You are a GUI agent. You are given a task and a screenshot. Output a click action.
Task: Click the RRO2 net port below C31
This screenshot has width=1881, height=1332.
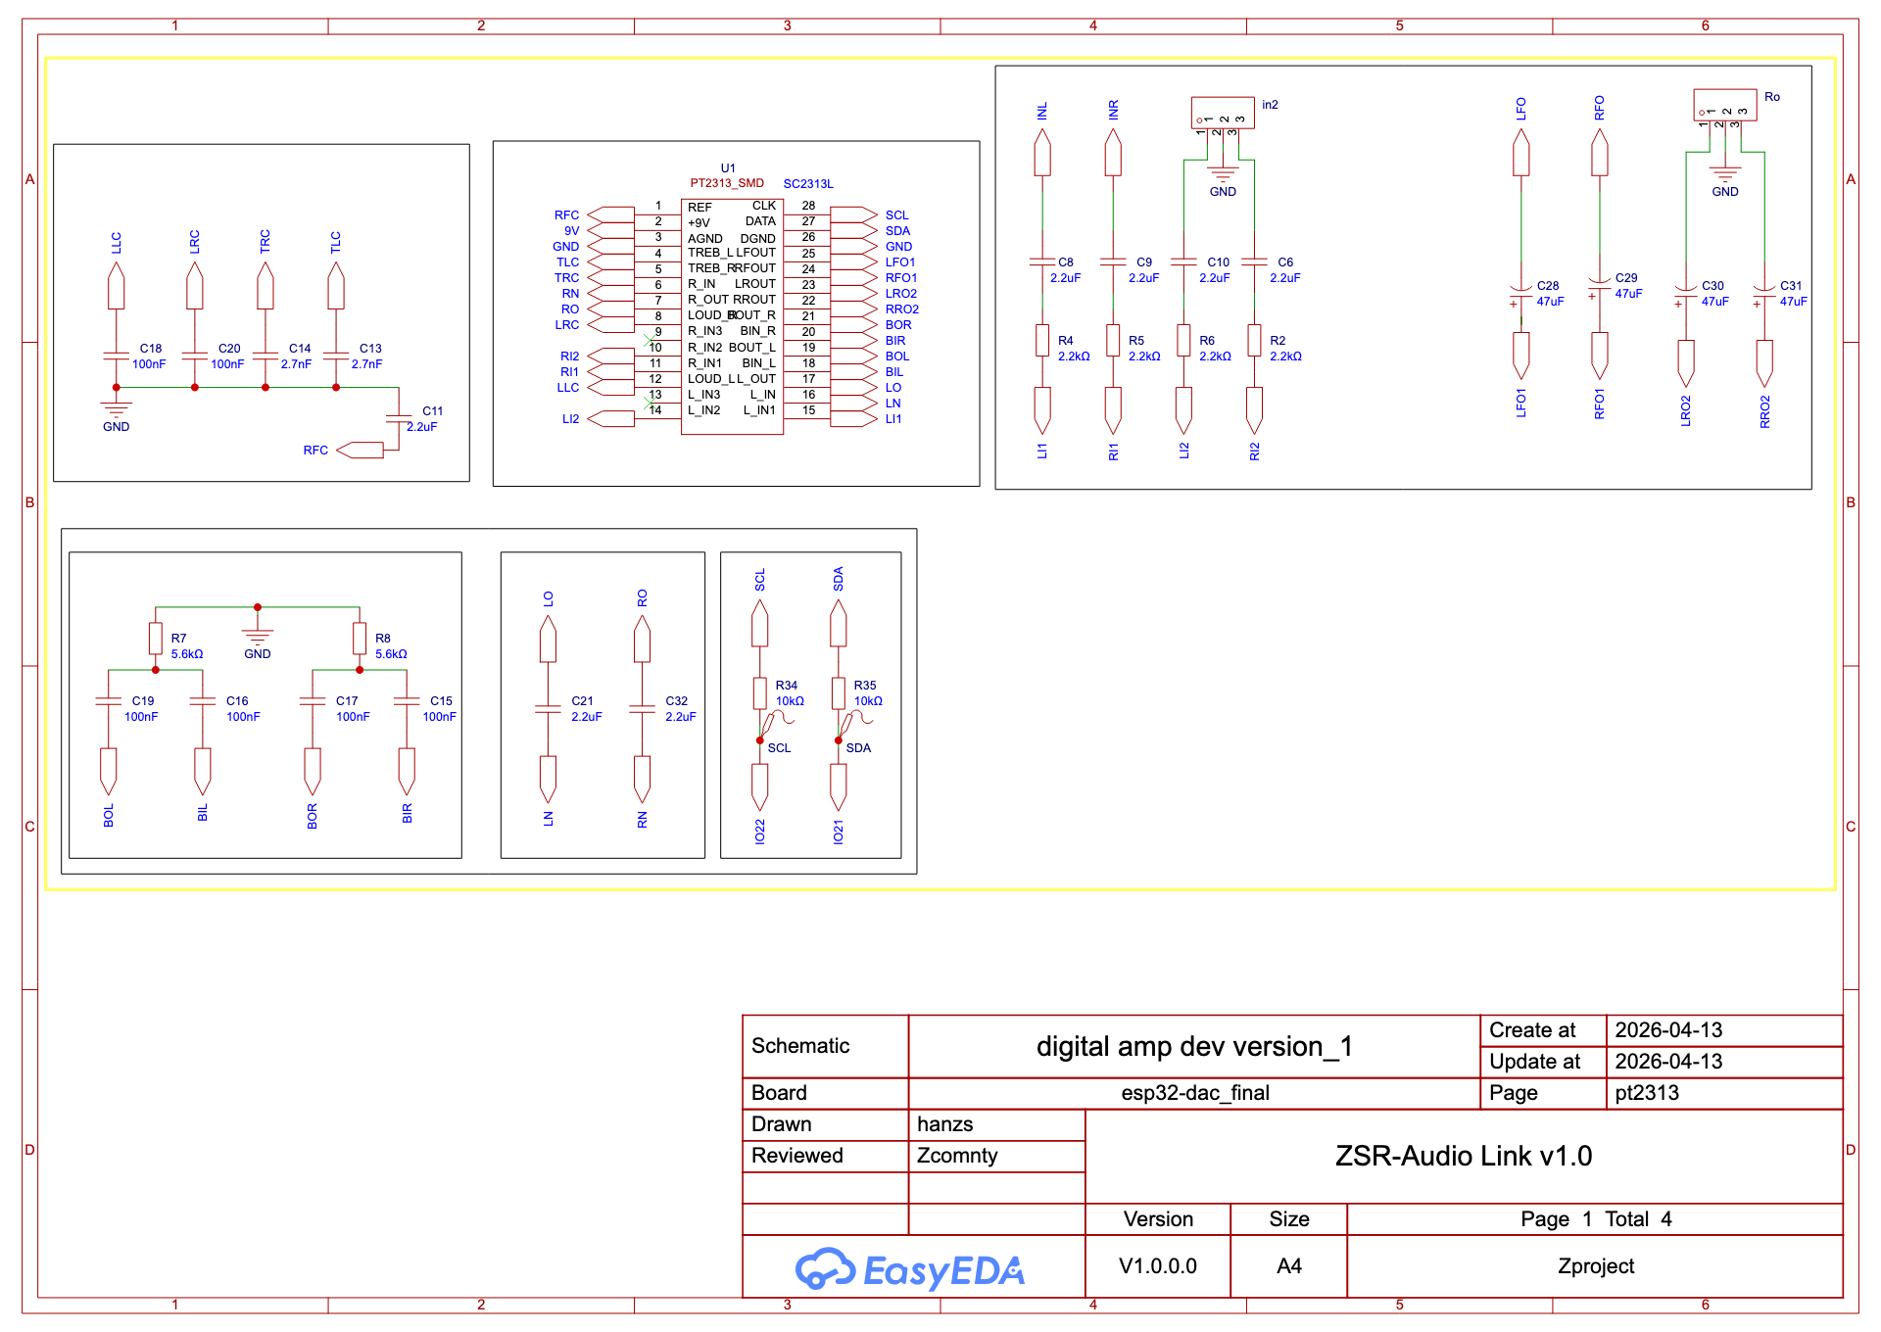click(x=1764, y=363)
